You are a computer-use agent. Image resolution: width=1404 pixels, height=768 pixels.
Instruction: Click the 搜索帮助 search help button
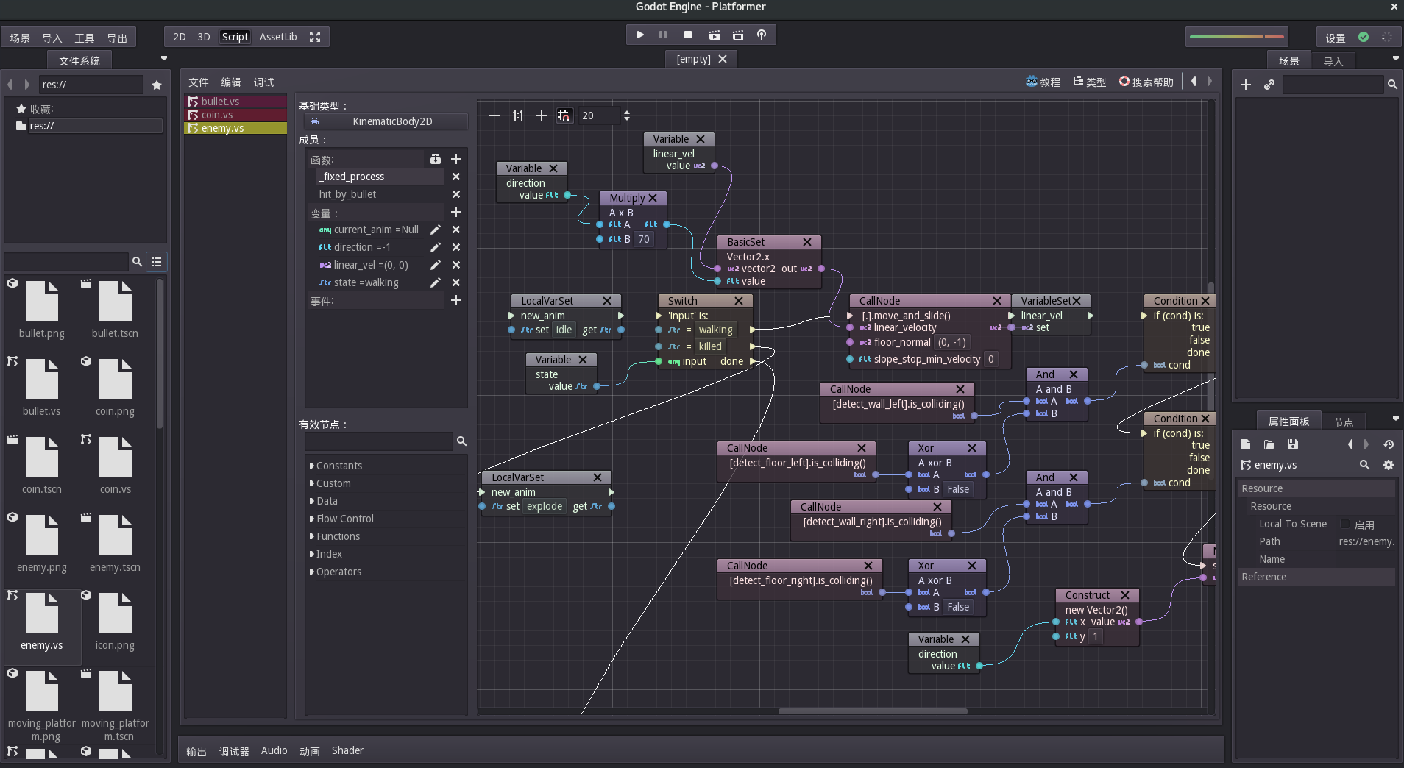1146,82
